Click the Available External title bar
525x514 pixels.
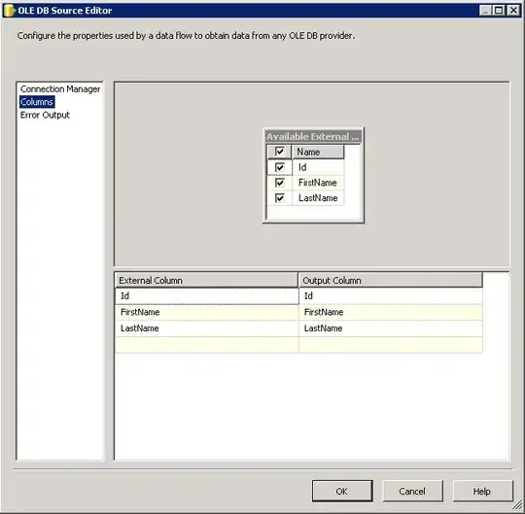point(313,136)
